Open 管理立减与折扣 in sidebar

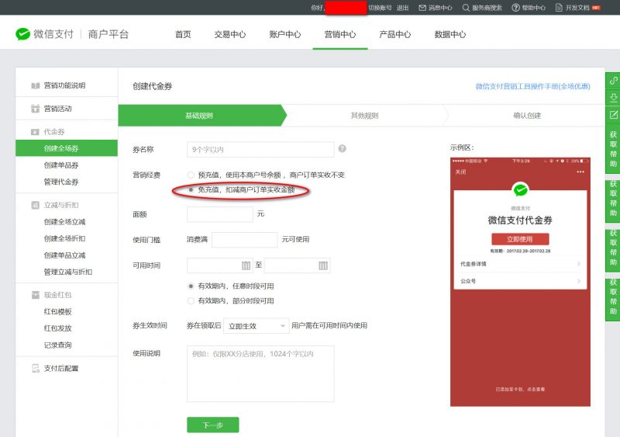point(68,272)
